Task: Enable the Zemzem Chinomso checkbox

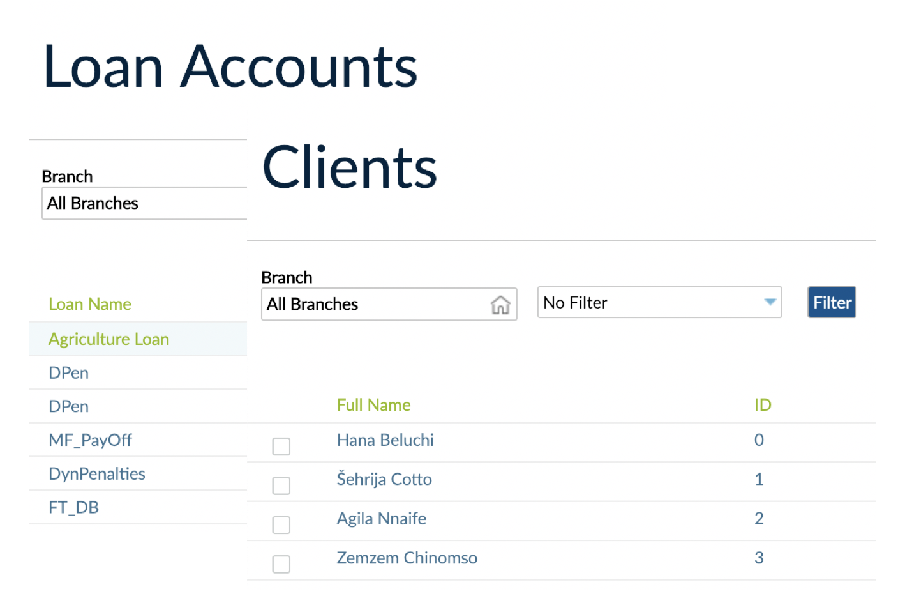Action: pyautogui.click(x=281, y=565)
